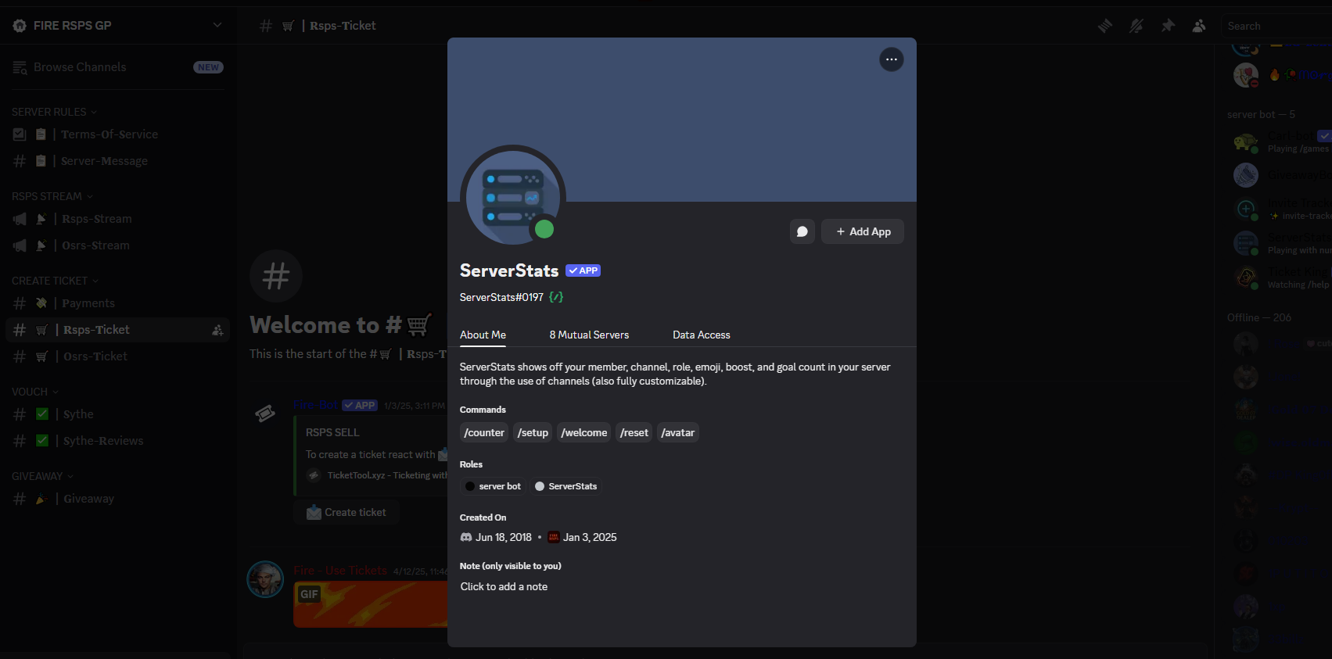This screenshot has height=659, width=1332.
Task: Open the Terms-Of-Service channel
Action: [117, 134]
